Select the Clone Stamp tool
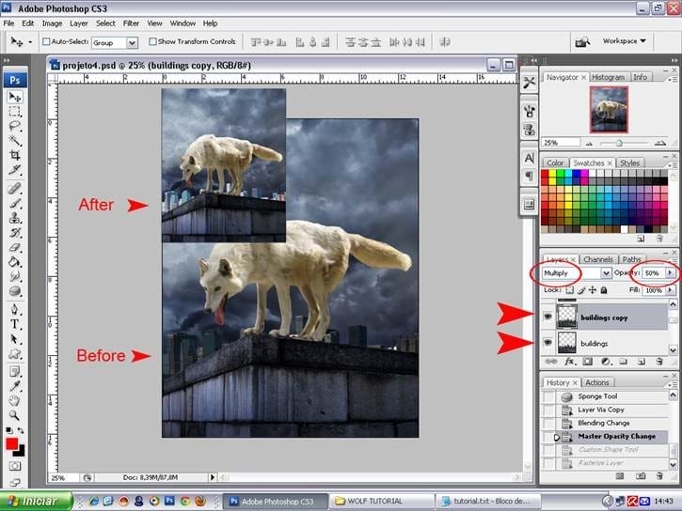682x511 pixels. [x=15, y=218]
